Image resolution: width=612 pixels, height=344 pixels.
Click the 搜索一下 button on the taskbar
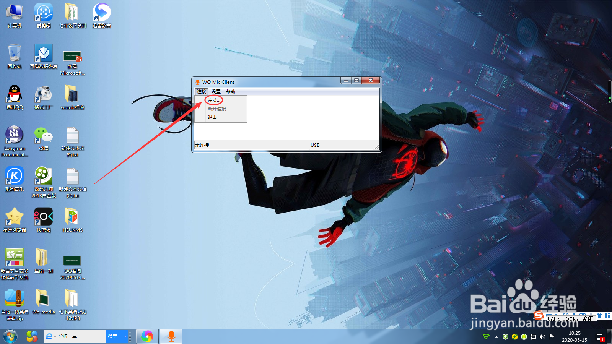point(117,336)
